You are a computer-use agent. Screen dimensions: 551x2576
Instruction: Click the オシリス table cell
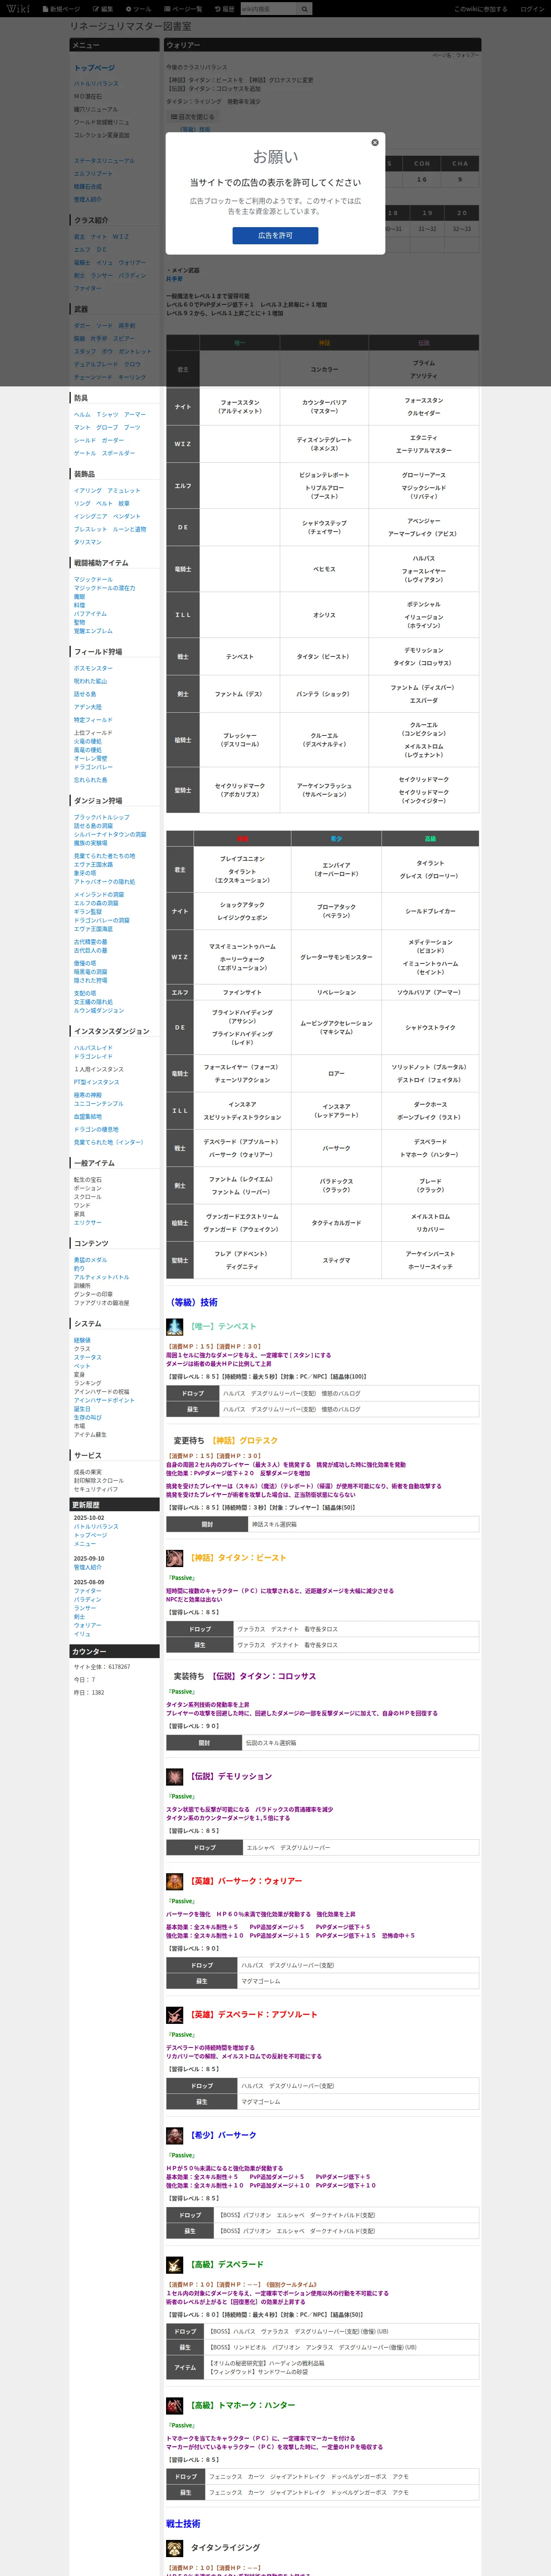point(324,615)
